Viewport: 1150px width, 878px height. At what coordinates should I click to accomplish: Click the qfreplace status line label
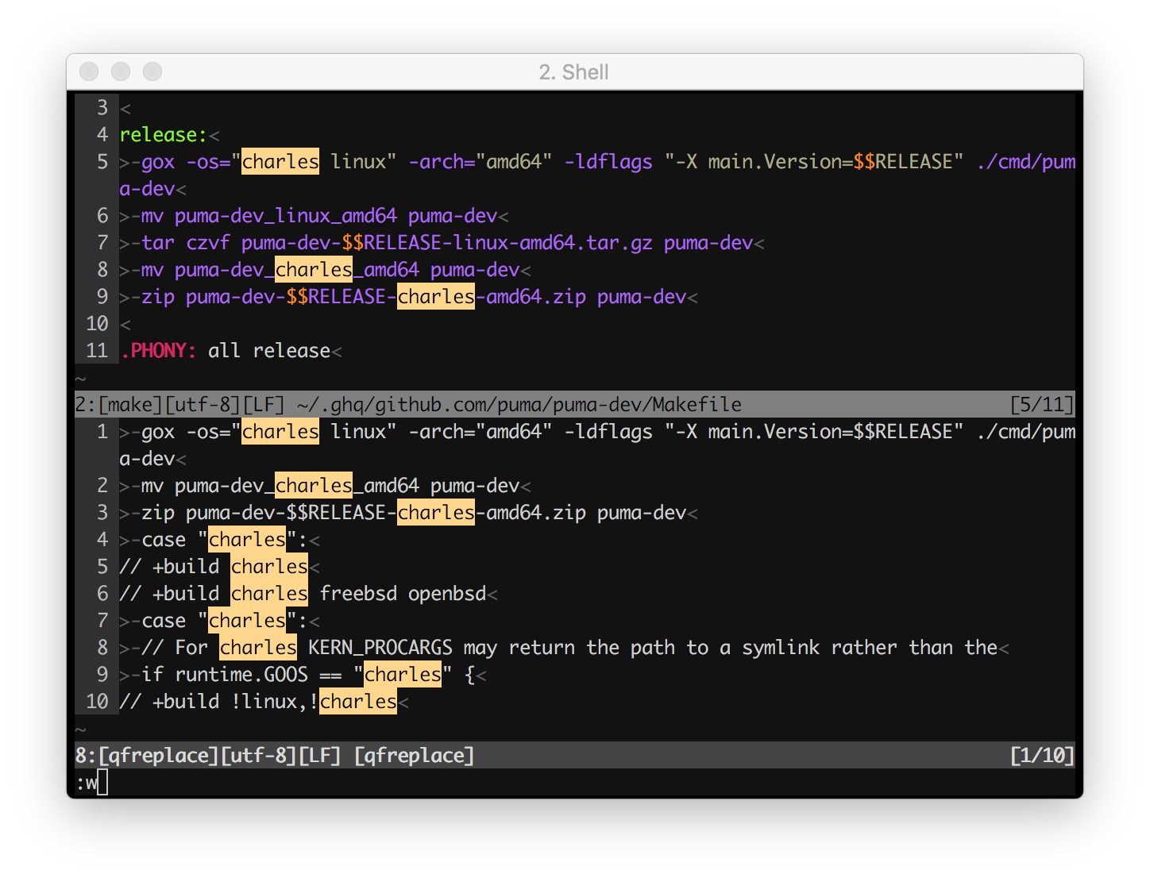pos(415,756)
